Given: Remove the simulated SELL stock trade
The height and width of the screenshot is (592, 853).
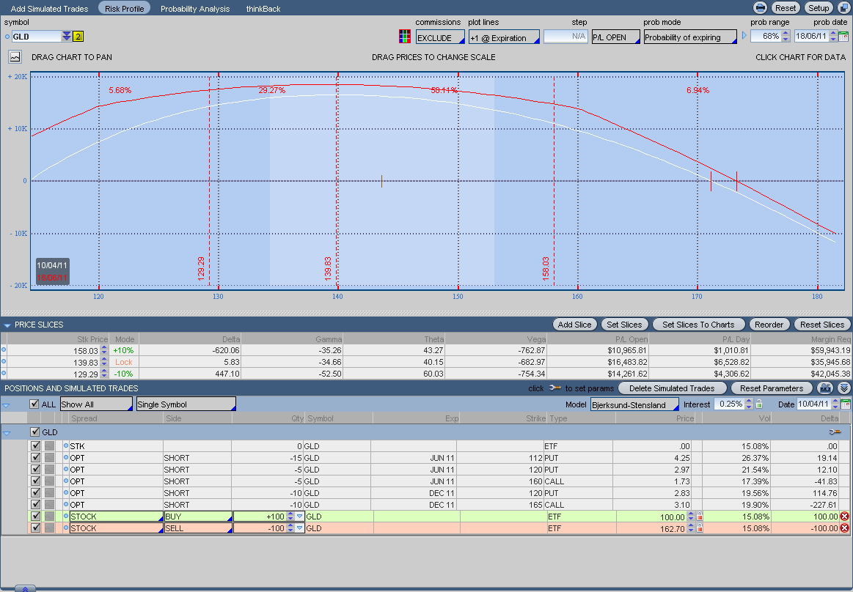Looking at the screenshot, I should (x=844, y=528).
